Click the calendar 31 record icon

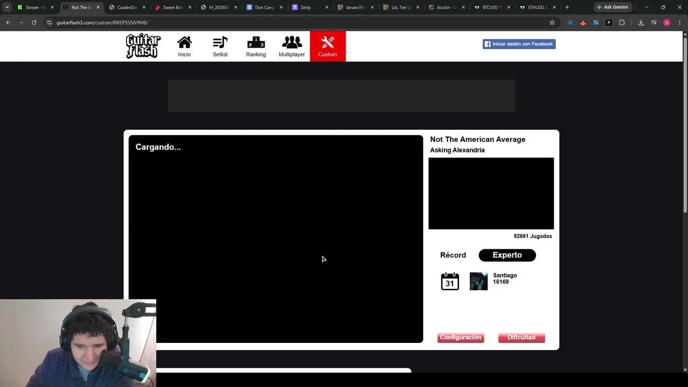pos(450,281)
